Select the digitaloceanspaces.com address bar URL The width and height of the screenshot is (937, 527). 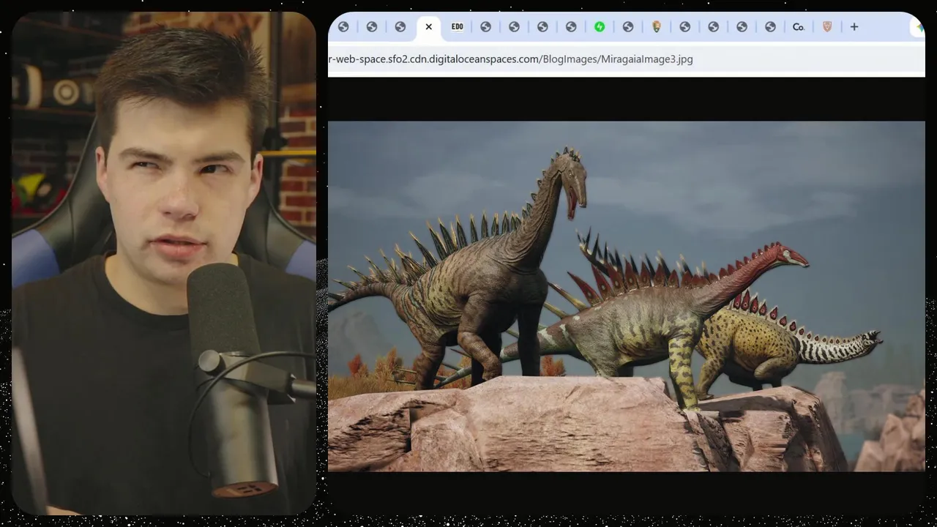tap(511, 59)
